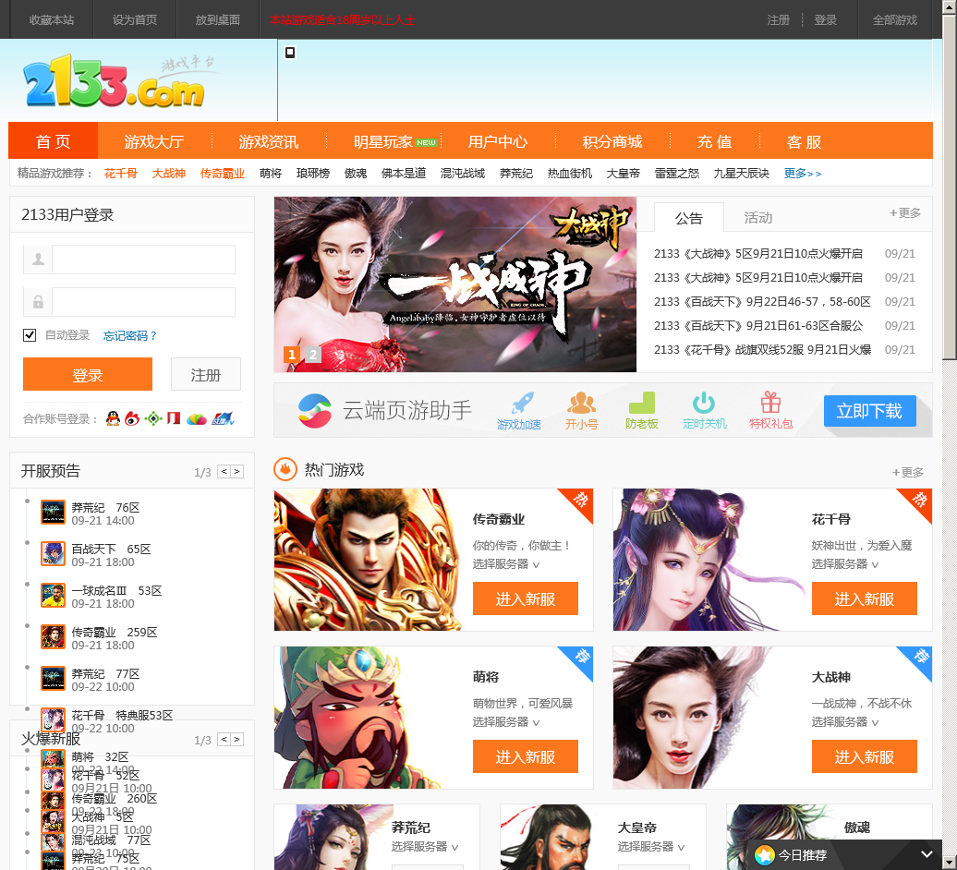Viewport: 957px width, 870px height.
Task: Click the 防老板 green icon
Action: tap(641, 403)
